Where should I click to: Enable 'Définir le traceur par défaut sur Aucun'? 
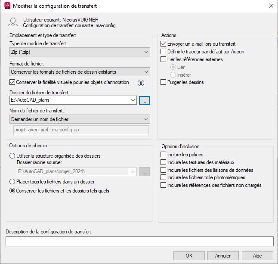coord(164,52)
